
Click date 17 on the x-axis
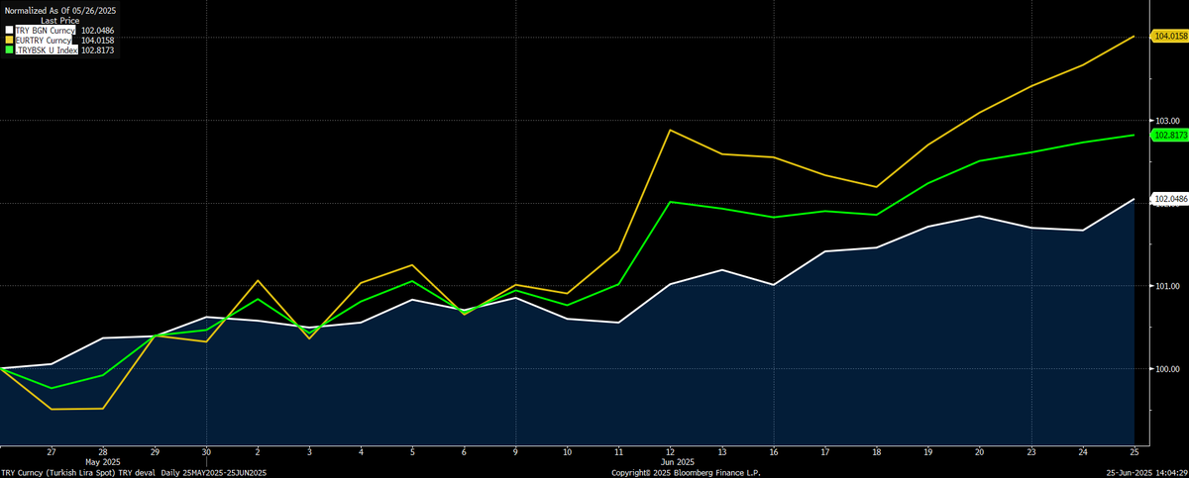[824, 450]
